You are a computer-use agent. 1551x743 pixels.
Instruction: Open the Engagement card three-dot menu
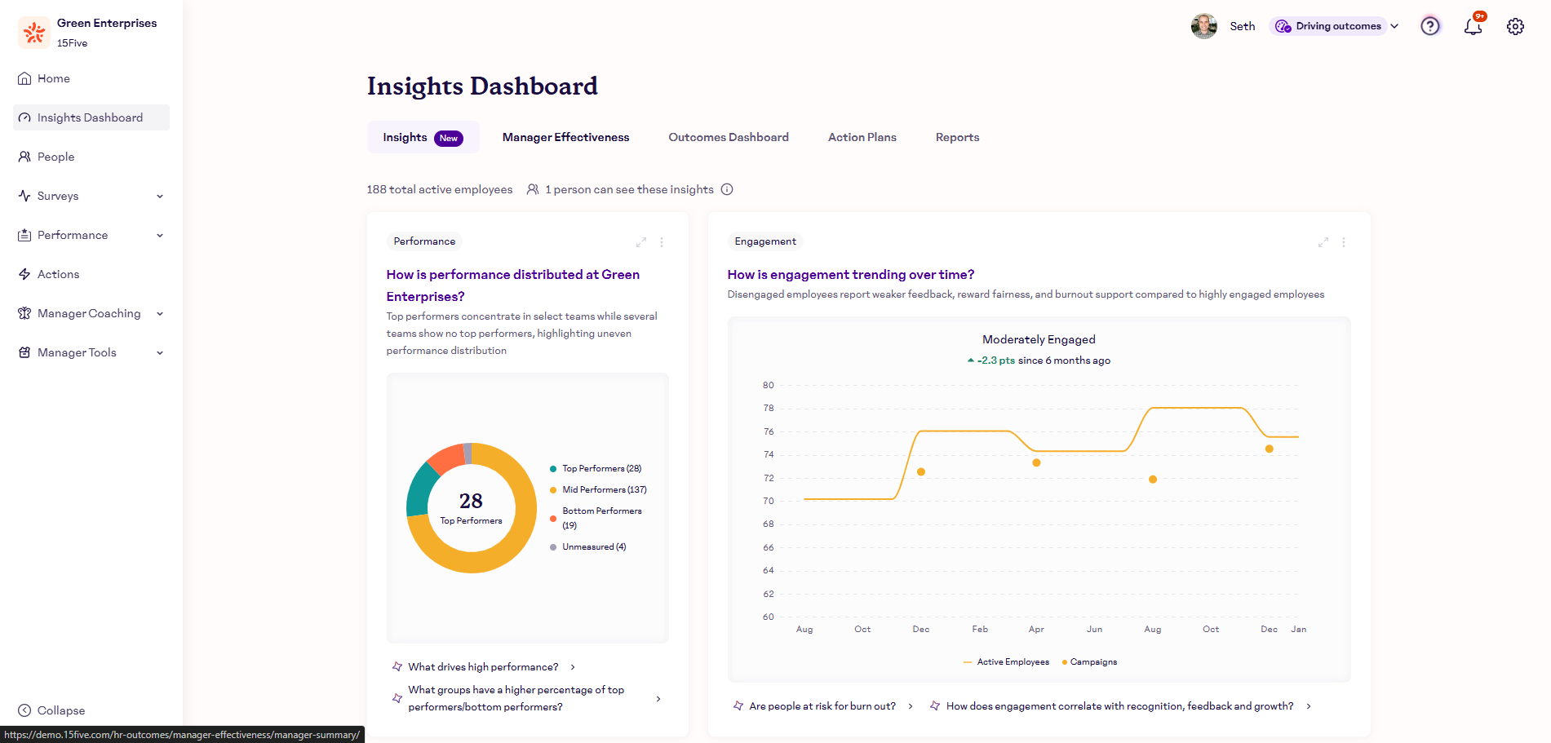1344,242
